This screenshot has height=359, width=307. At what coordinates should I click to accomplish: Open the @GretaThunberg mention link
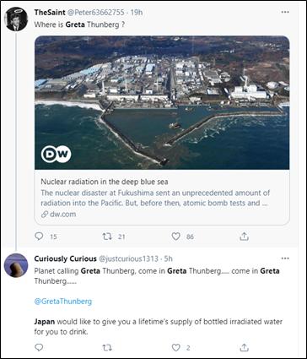[x=63, y=302]
